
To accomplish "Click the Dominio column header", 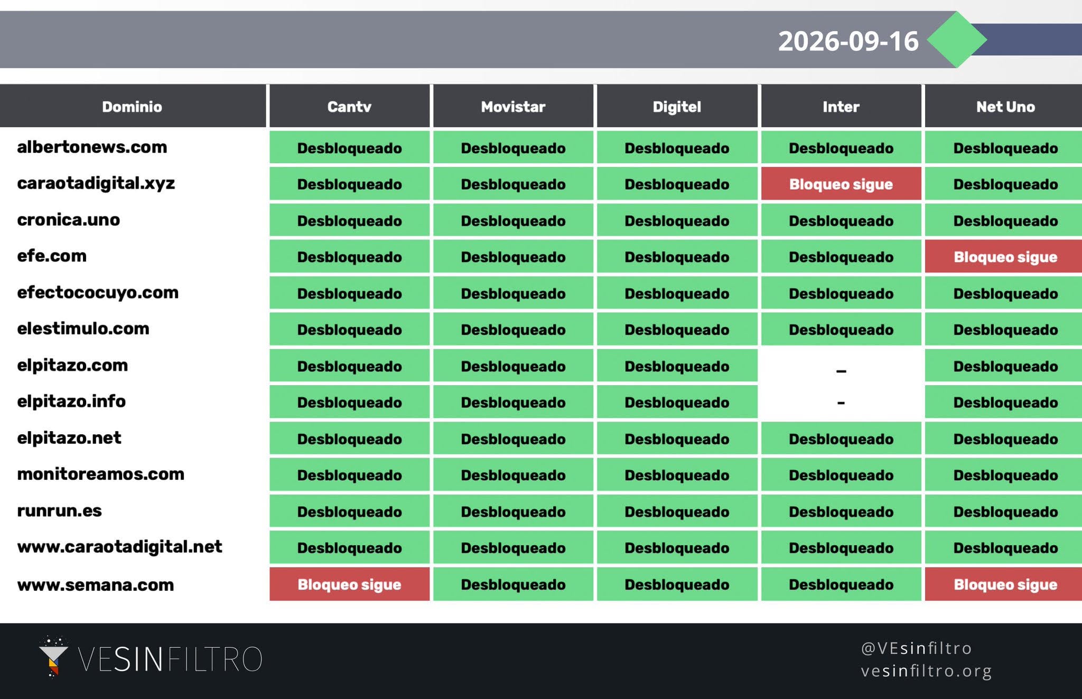I will [132, 106].
